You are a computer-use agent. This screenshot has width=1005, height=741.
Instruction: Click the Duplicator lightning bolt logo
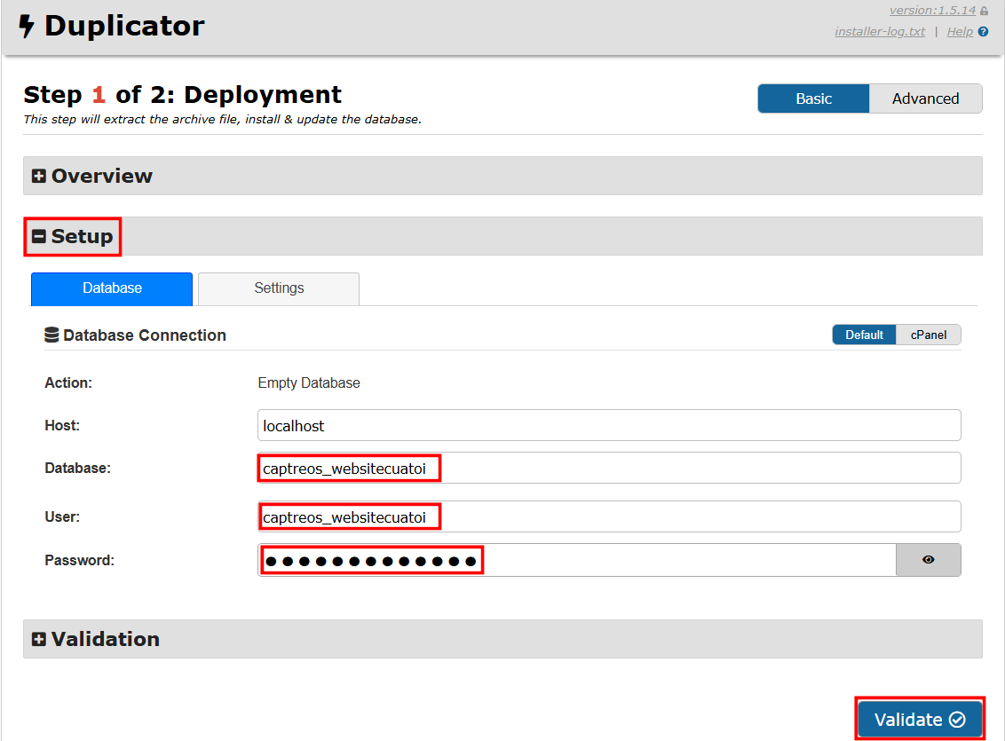[28, 27]
